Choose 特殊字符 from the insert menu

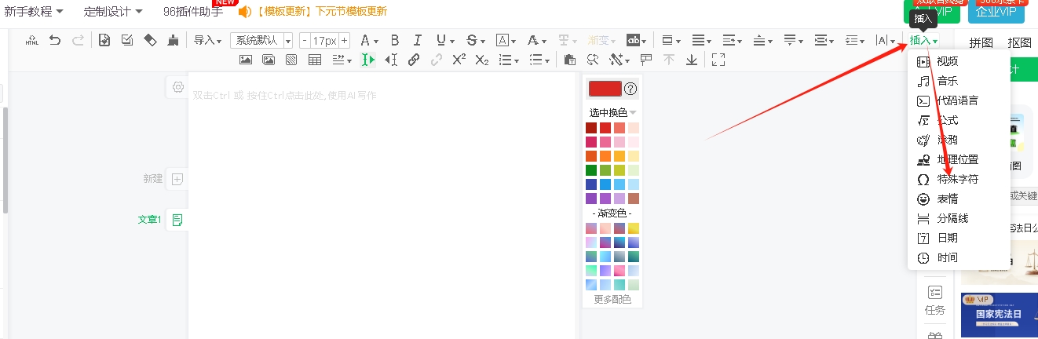coord(957,179)
